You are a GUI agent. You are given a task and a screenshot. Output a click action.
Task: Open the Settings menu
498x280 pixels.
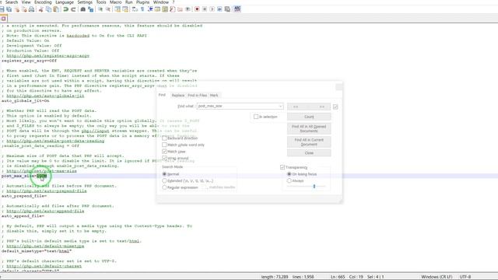click(x=85, y=2)
